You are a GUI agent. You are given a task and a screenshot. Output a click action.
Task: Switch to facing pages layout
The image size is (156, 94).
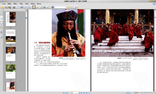[128, 93]
